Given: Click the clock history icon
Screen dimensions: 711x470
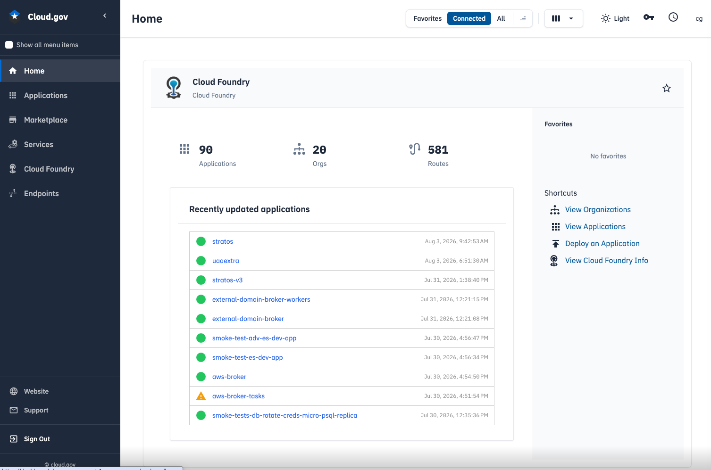Looking at the screenshot, I should (x=673, y=17).
